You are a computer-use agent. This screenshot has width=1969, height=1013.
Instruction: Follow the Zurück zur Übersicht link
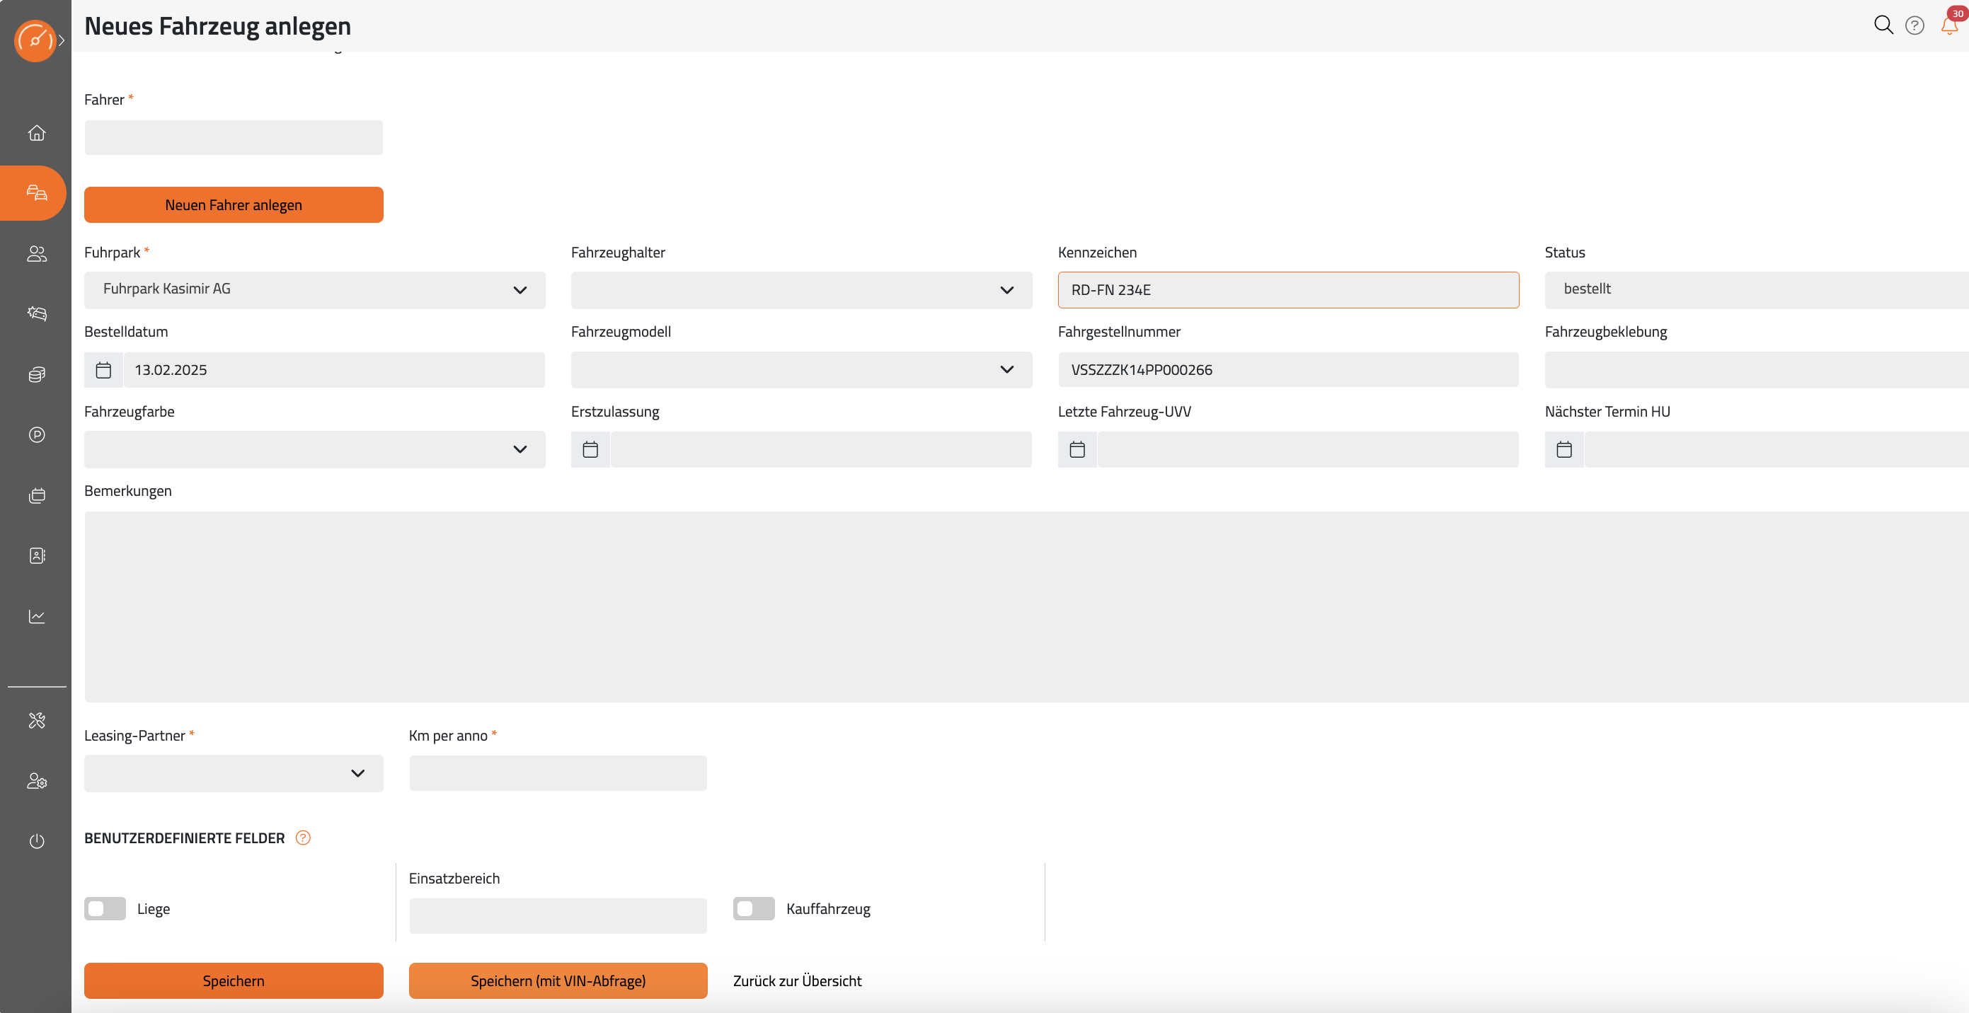(797, 981)
